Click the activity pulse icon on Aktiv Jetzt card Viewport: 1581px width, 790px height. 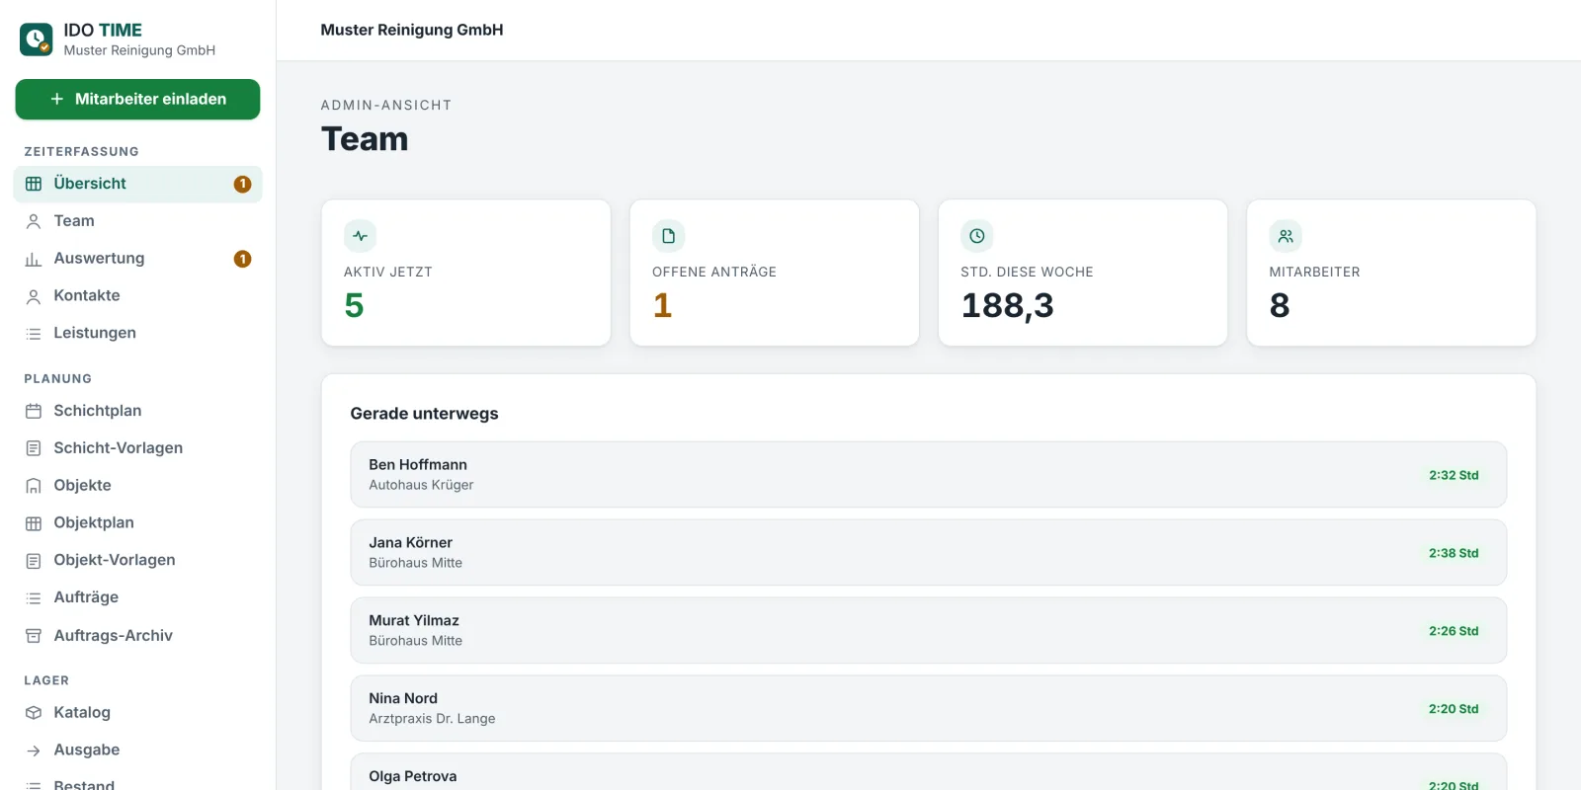(x=361, y=236)
